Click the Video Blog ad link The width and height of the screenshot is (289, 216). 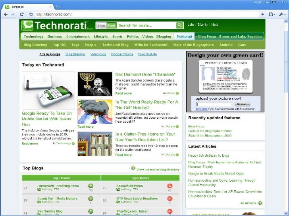(98, 54)
